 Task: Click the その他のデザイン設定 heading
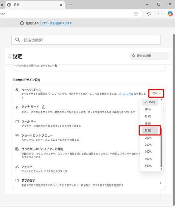26,80
